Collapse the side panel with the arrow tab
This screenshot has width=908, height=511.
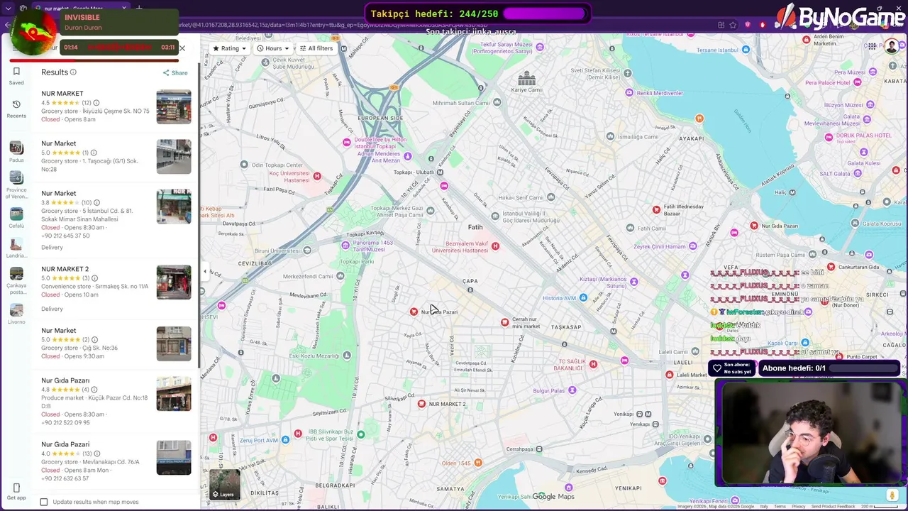(x=205, y=271)
